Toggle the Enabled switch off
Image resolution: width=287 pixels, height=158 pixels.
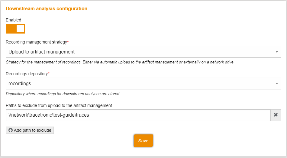[x=15, y=29]
